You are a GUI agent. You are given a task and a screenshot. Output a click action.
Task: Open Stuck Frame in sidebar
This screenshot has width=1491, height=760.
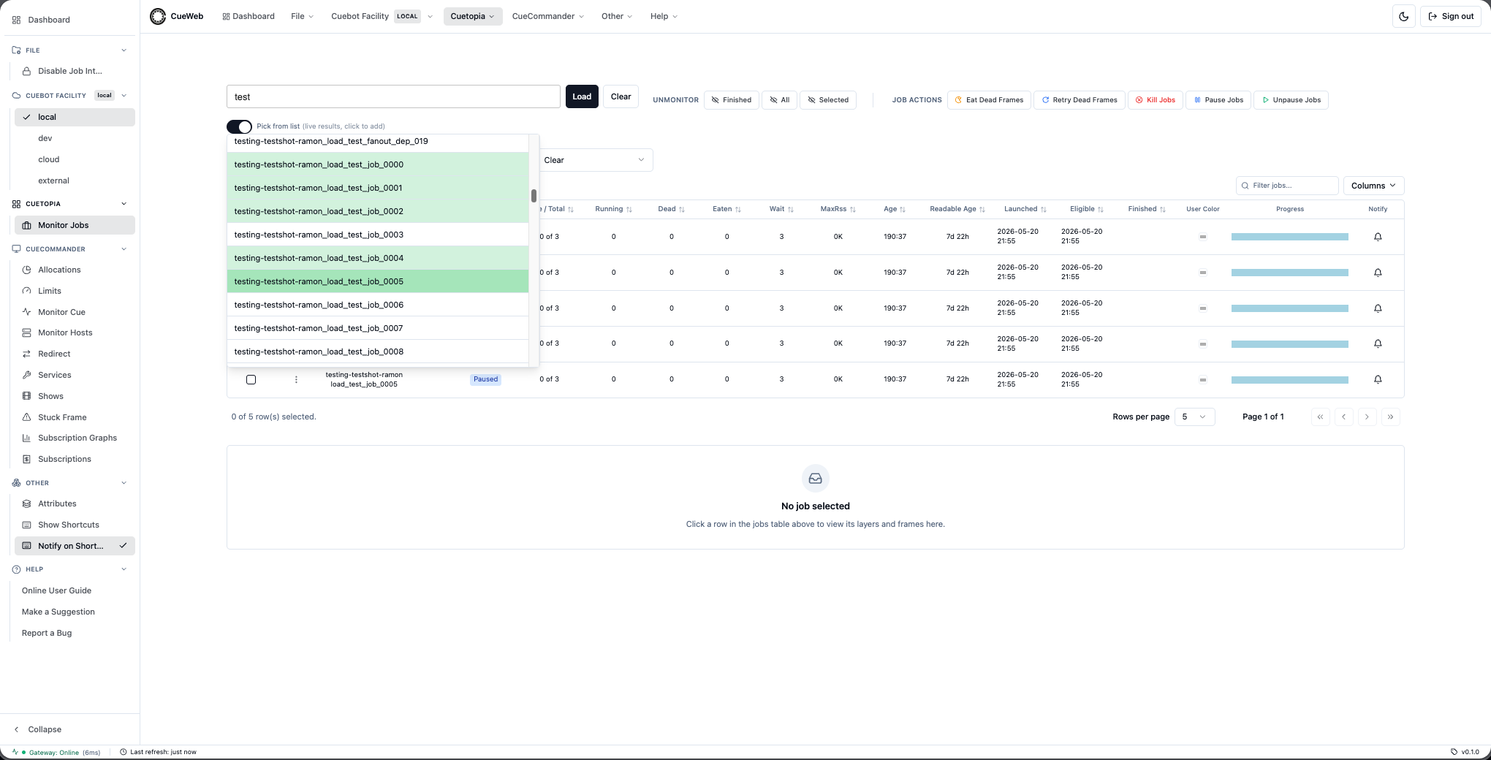[75, 417]
